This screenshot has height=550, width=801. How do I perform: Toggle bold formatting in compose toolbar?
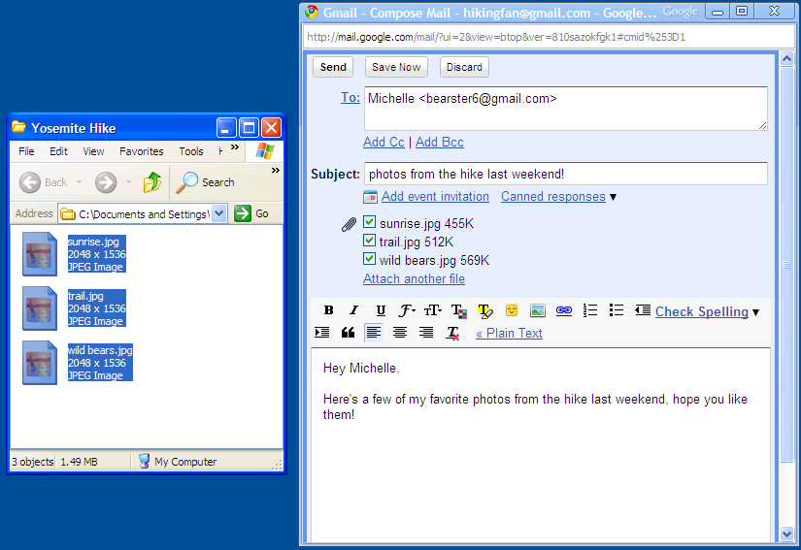click(328, 311)
